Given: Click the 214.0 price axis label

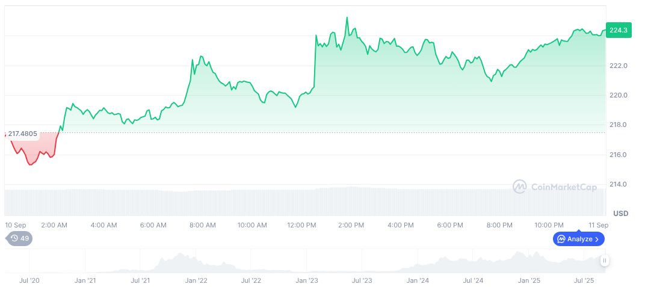Looking at the screenshot, I should click(618, 185).
